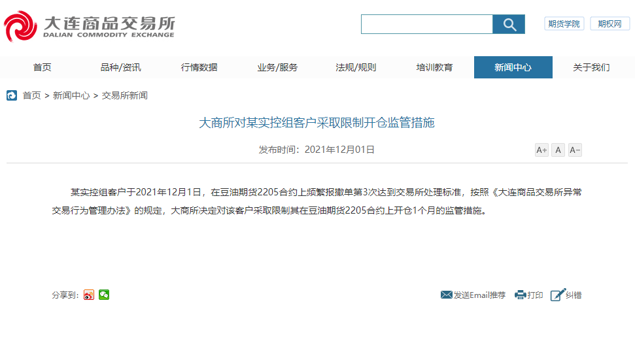
Task: Focus the site search input field
Action: 426,24
